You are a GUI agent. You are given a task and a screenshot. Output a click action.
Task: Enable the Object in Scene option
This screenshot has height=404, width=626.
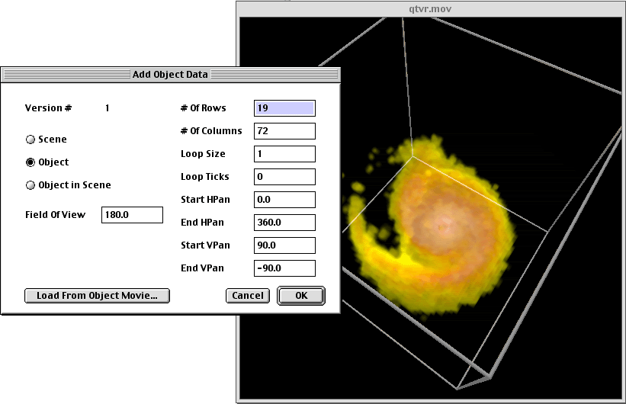[30, 185]
